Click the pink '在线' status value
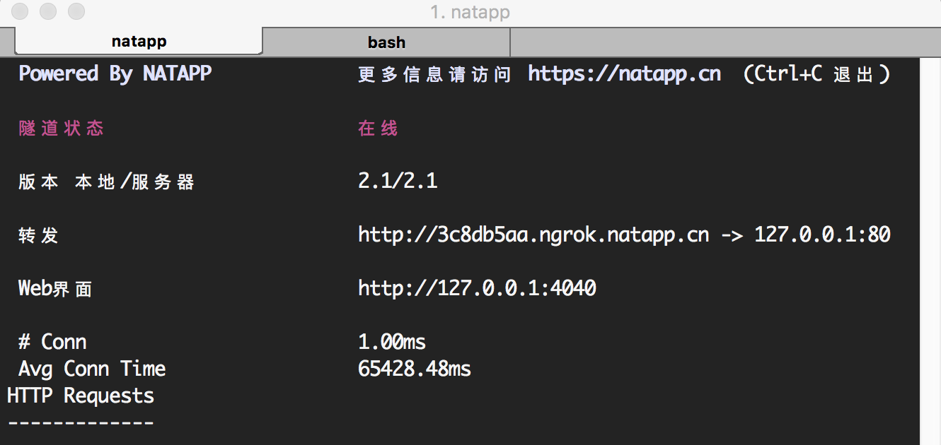Screen dimensions: 941x445 point(378,129)
